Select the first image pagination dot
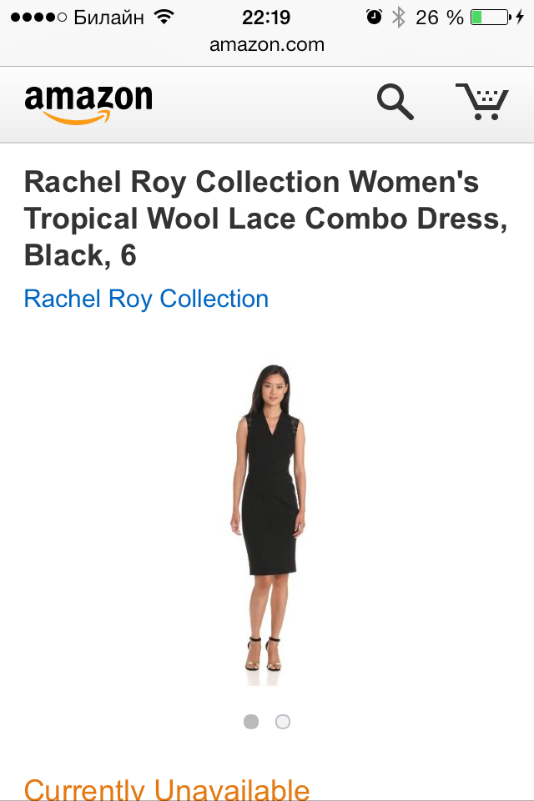Viewport: 534px width, 801px height. coord(251,722)
